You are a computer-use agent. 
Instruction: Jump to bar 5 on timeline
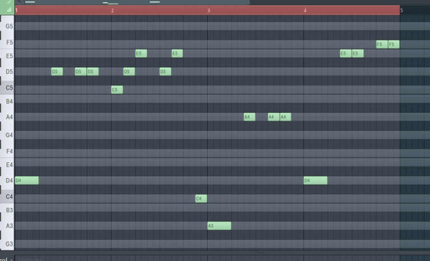401,11
